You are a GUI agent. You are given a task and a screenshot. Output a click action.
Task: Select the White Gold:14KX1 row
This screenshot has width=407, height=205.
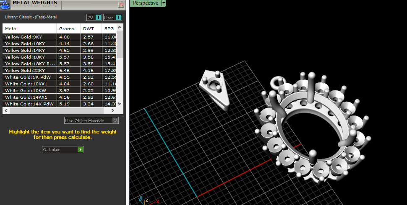click(60, 97)
